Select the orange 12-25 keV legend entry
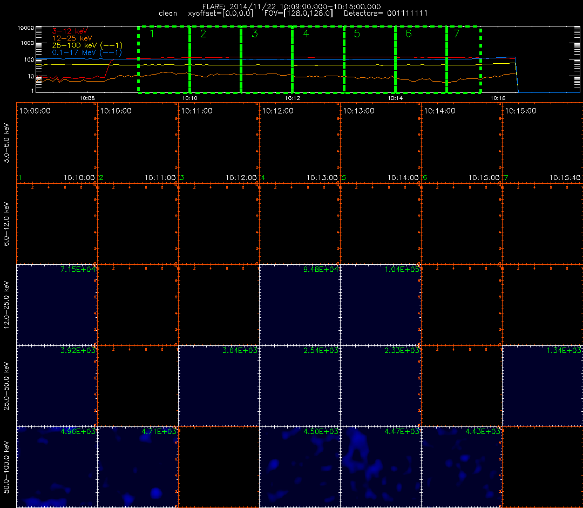Viewport: 583px width, 508px height. [x=72, y=38]
